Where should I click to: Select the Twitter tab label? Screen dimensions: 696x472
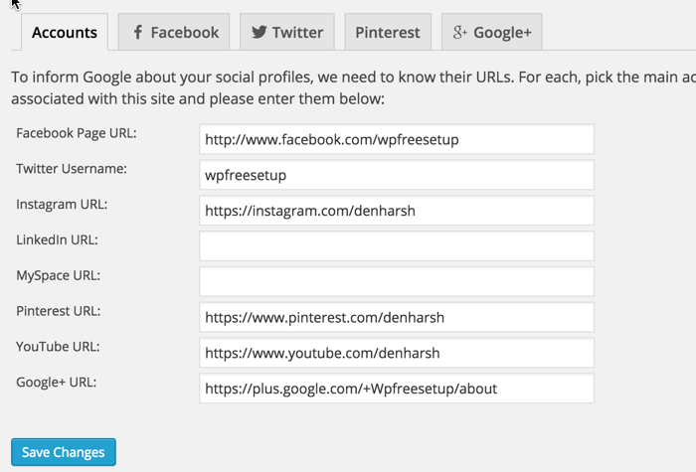(x=297, y=32)
